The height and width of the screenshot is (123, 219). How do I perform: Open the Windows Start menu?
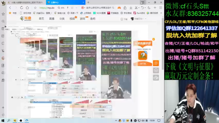tap(3, 121)
